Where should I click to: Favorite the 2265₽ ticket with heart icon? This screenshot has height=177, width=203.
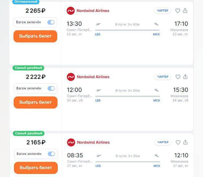click(x=178, y=11)
